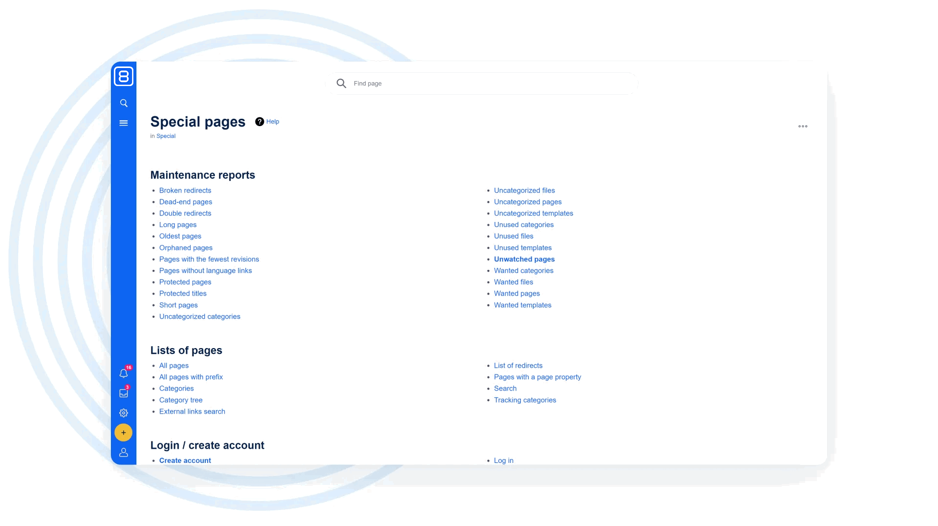
Task: Click the yellow plus create button
Action: coord(124,433)
